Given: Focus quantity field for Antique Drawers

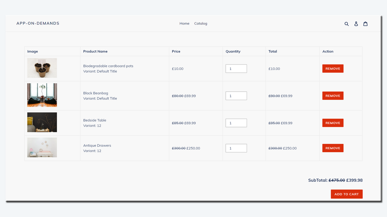Looking at the screenshot, I should (236, 148).
